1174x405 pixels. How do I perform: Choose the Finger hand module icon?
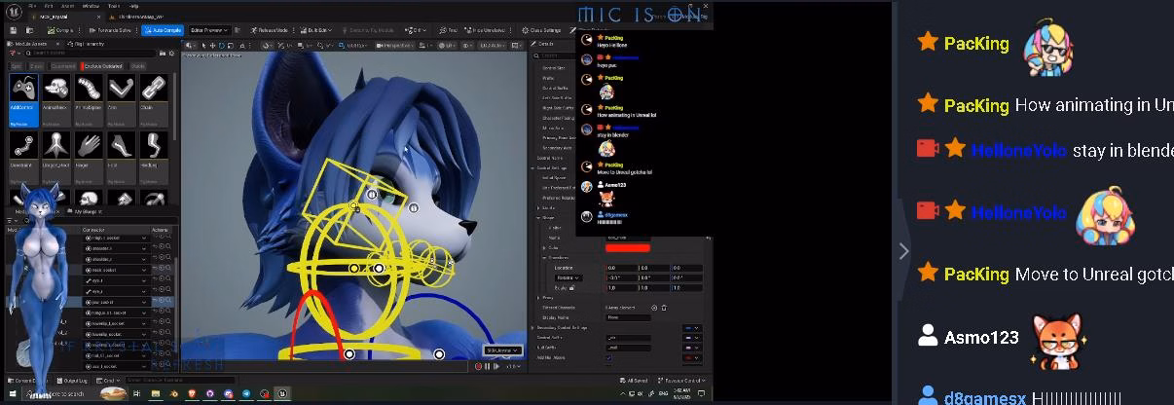click(x=87, y=149)
